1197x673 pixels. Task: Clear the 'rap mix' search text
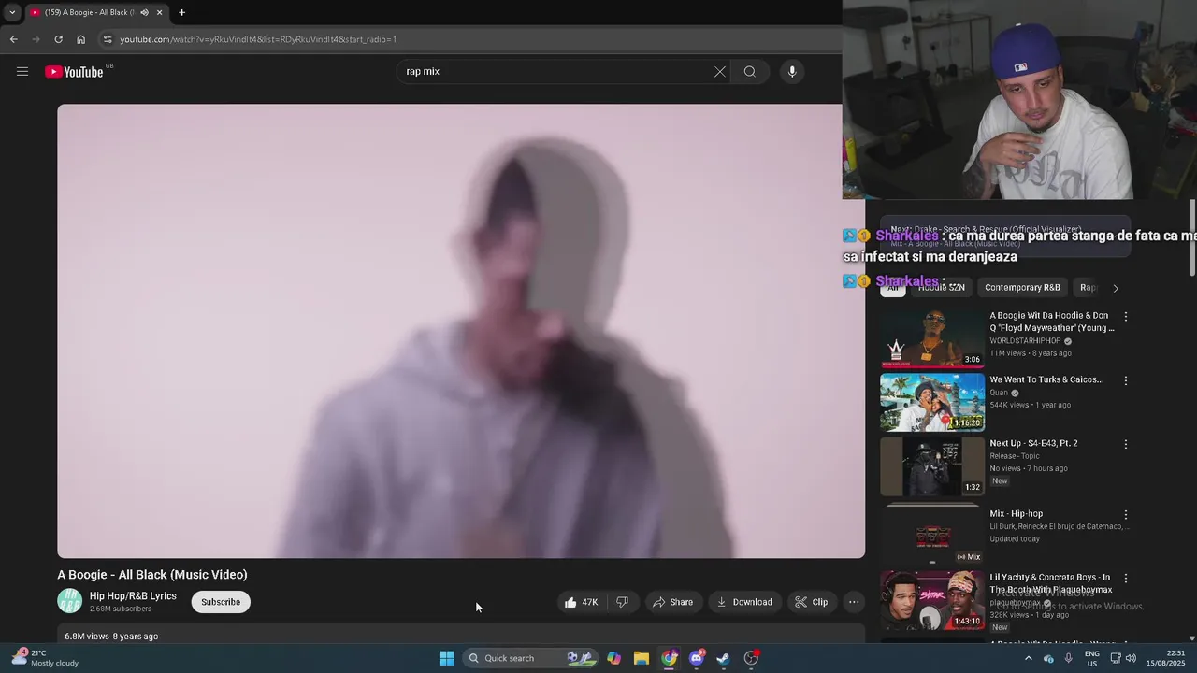pyautogui.click(x=720, y=72)
